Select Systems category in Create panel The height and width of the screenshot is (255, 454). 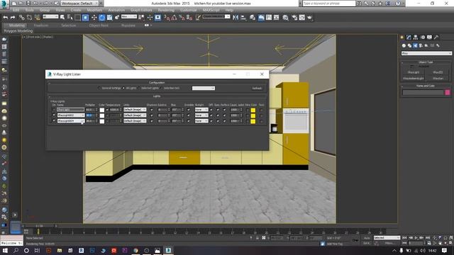tap(438, 45)
